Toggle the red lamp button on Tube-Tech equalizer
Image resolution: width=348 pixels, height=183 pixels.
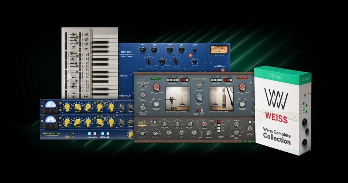tap(190, 56)
